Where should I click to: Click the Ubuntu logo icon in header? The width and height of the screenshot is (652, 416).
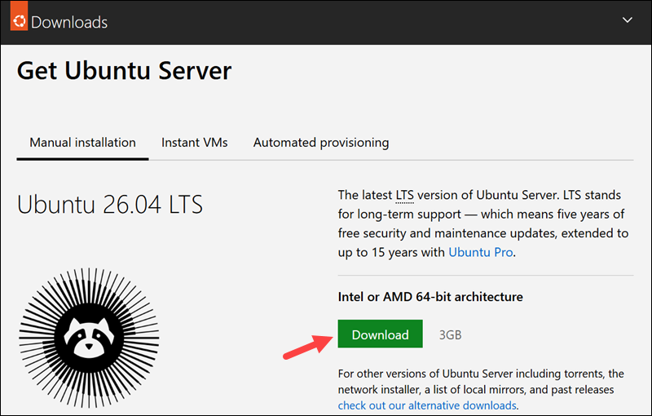[19, 16]
